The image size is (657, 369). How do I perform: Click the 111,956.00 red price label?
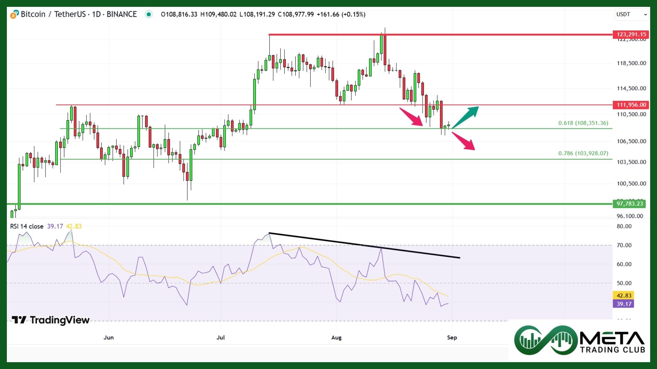coord(631,105)
